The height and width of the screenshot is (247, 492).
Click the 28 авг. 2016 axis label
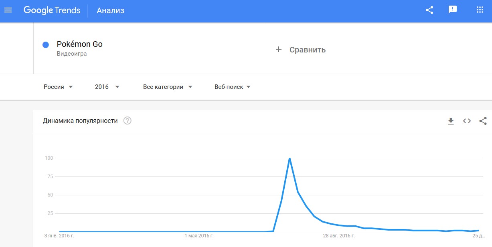(x=339, y=236)
